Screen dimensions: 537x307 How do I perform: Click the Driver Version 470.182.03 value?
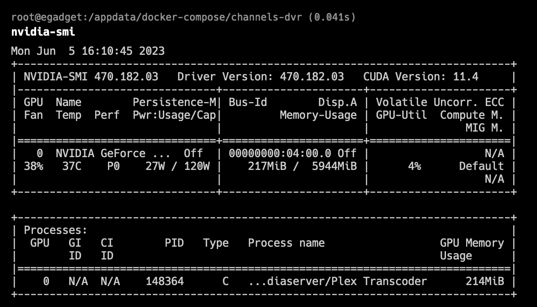(312, 76)
